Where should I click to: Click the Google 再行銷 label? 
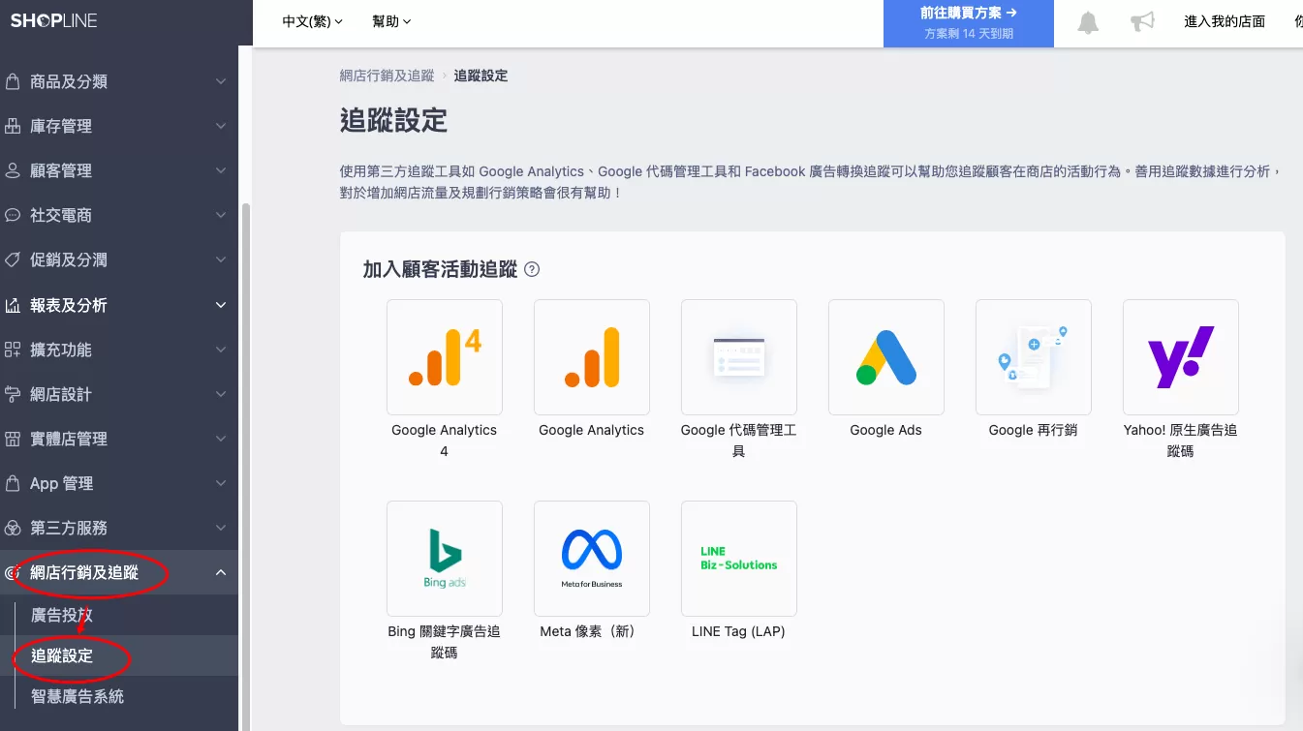[x=1033, y=430]
